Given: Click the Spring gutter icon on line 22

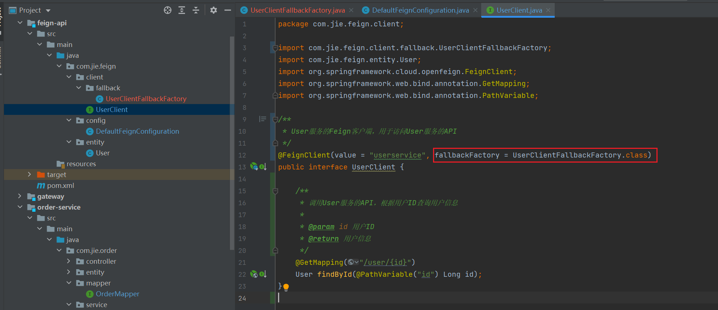Looking at the screenshot, I should pyautogui.click(x=254, y=274).
